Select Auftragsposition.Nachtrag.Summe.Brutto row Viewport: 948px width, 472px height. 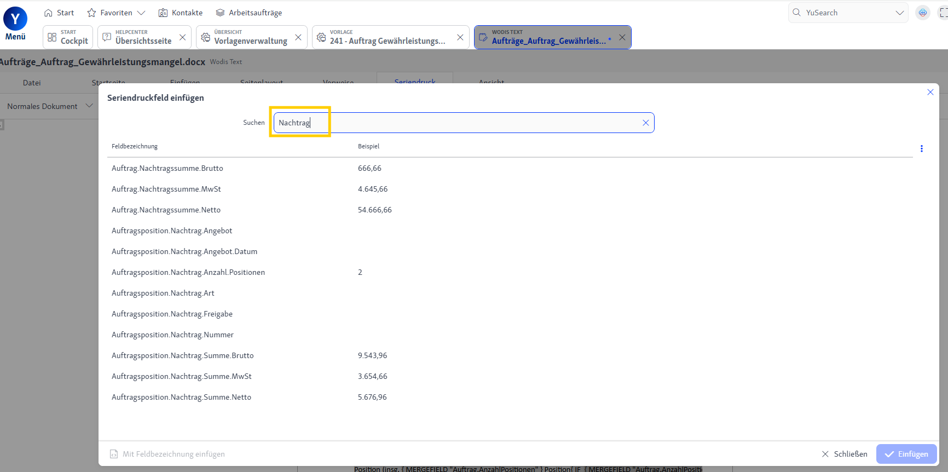510,355
